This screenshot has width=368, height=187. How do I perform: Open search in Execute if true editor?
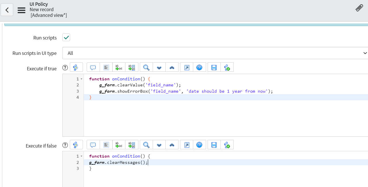click(146, 67)
